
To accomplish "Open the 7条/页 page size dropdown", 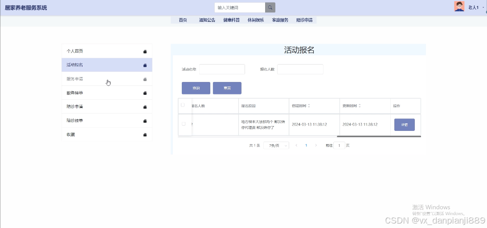I will click(x=276, y=146).
